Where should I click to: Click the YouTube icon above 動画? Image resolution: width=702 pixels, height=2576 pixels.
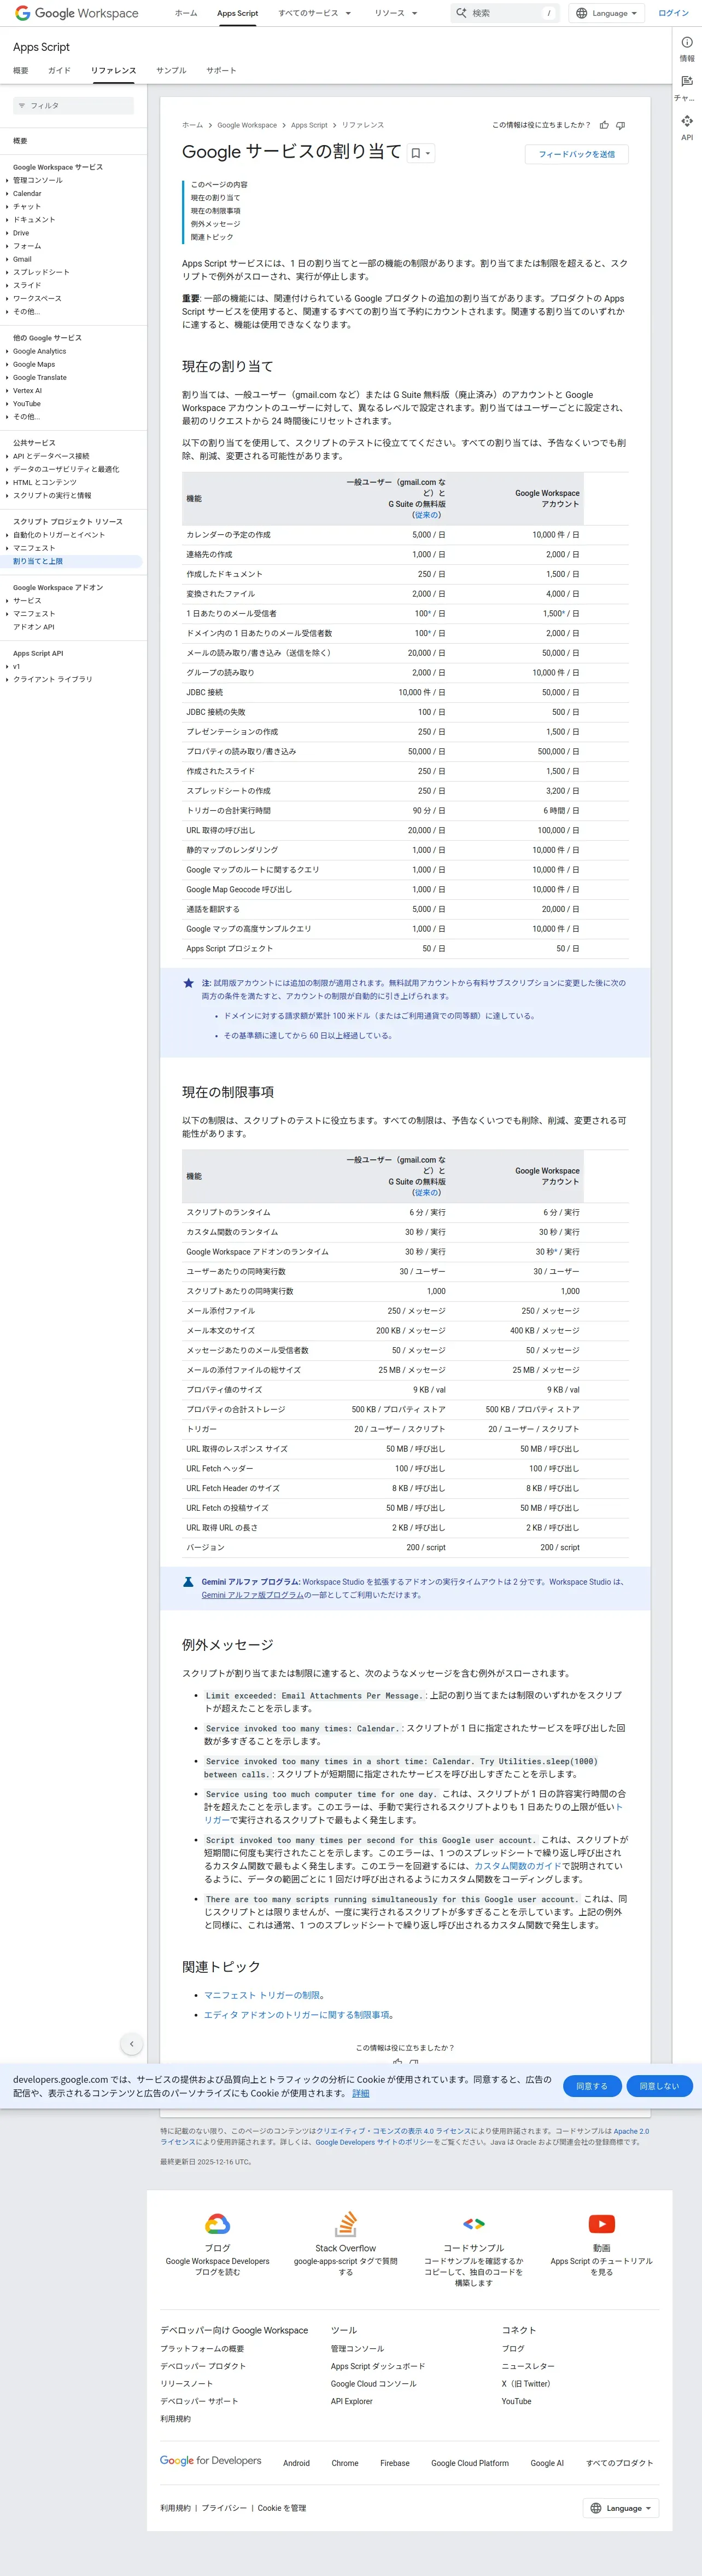601,2224
